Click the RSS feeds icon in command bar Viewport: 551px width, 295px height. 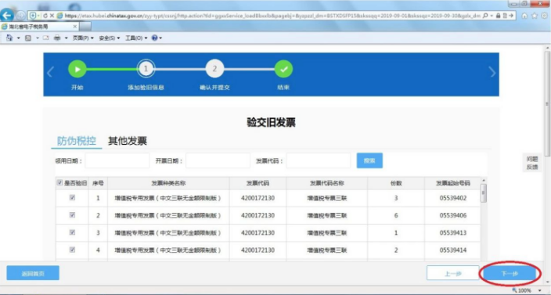pyautogui.click(x=28, y=38)
